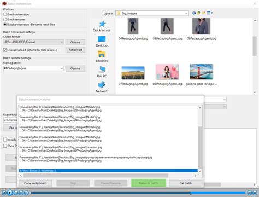This screenshot has width=259, height=197.
Task: Open Quick access in the places bar
Action: 102,26
